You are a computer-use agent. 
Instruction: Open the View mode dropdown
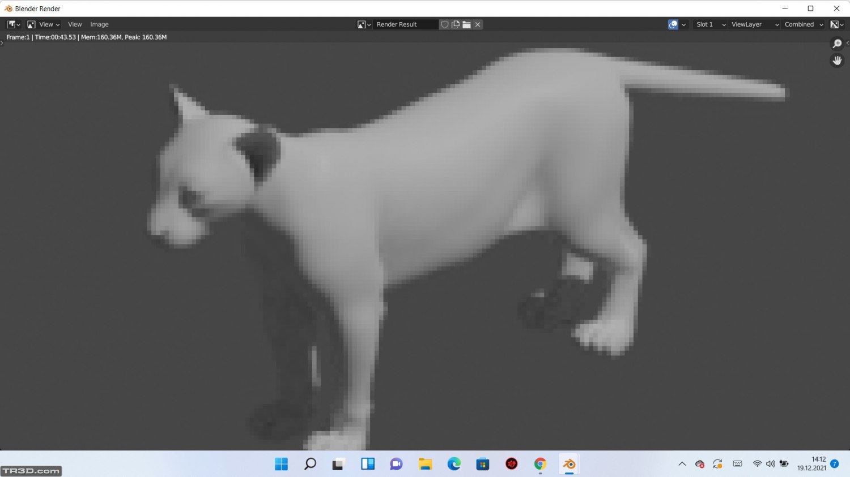(43, 24)
